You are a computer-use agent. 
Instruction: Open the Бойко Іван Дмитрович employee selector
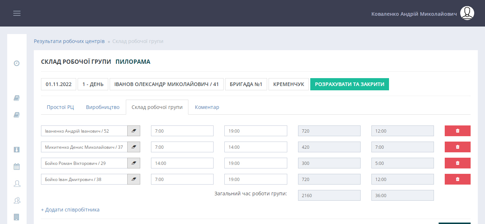tap(84, 180)
